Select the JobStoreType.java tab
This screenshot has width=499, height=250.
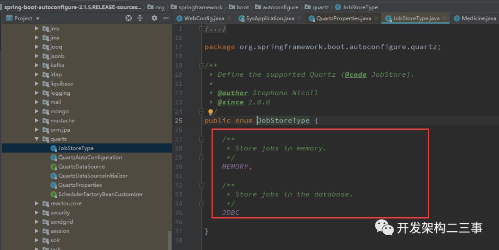416,18
